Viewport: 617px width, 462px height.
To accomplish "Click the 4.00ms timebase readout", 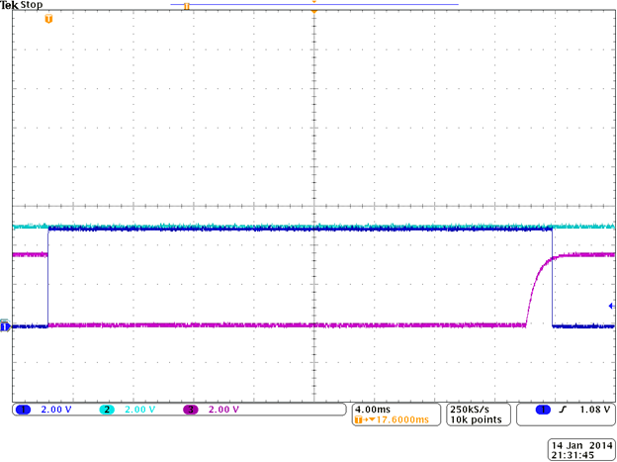I will tap(373, 410).
